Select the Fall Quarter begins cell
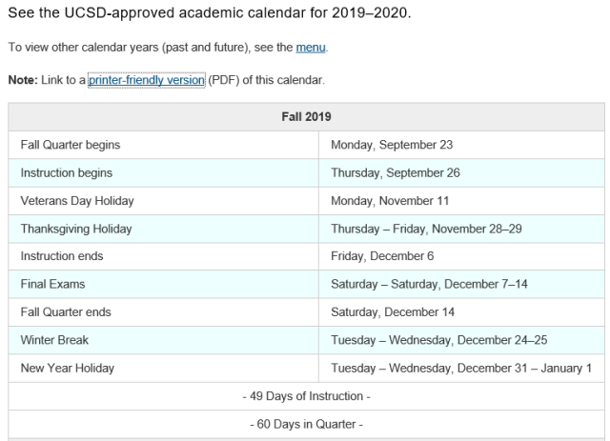Screen dimensions: 610x441 point(163,145)
